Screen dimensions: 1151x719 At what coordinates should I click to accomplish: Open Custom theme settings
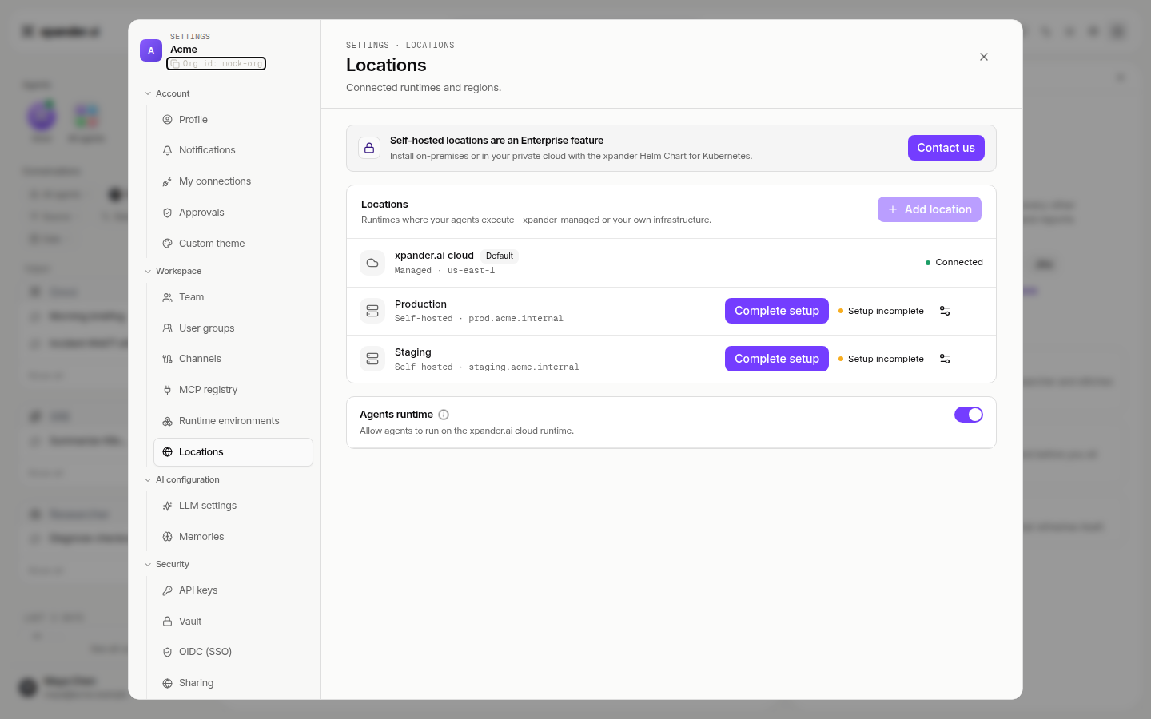point(233,244)
